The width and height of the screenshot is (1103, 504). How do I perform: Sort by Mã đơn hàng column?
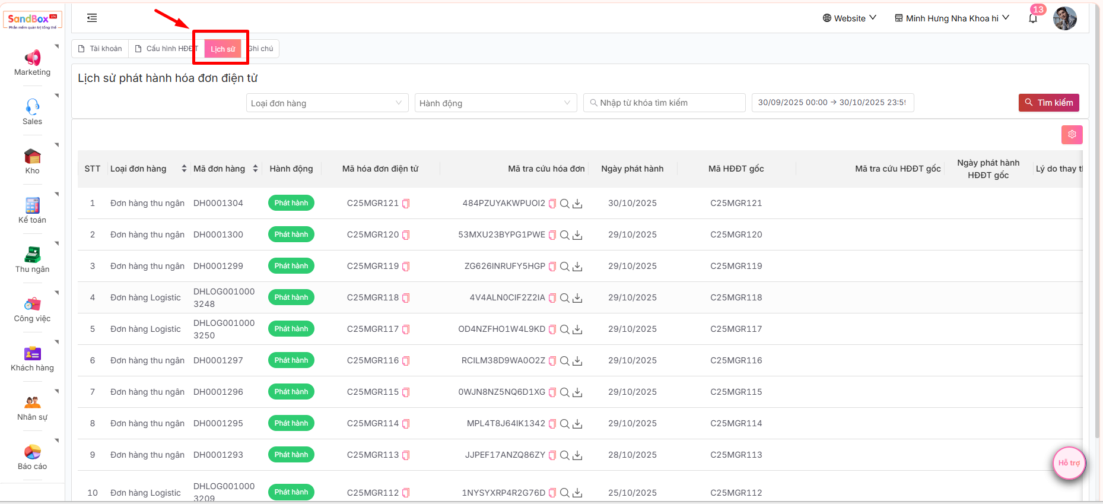click(255, 169)
